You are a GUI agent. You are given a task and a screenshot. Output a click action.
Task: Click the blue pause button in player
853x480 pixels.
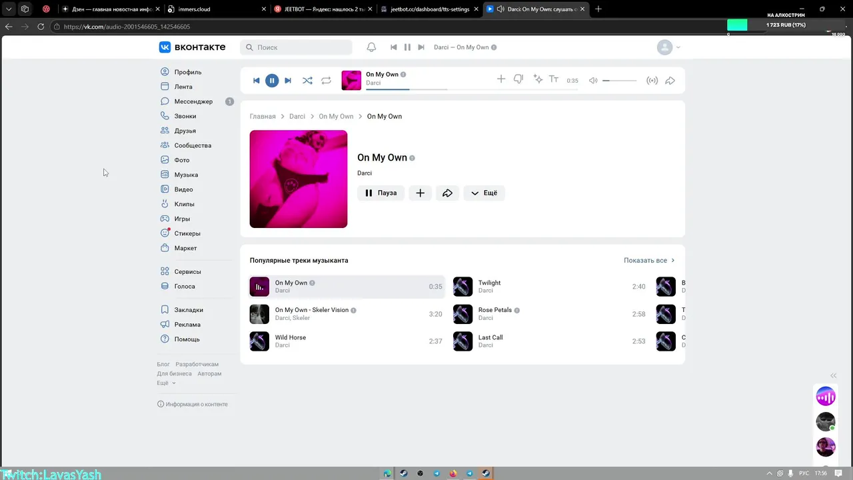click(272, 81)
